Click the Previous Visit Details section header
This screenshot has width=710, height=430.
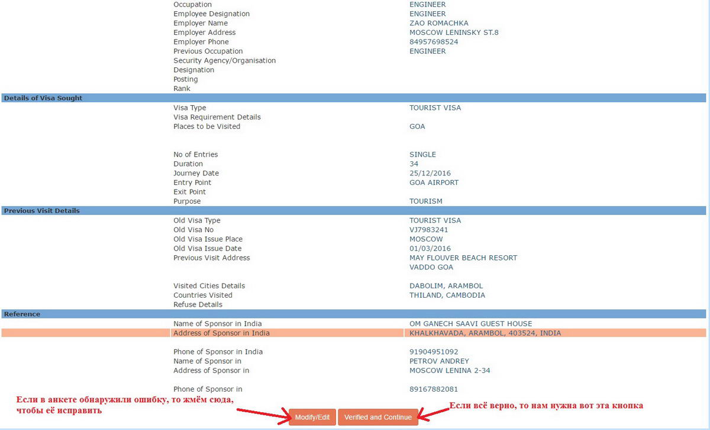41,211
